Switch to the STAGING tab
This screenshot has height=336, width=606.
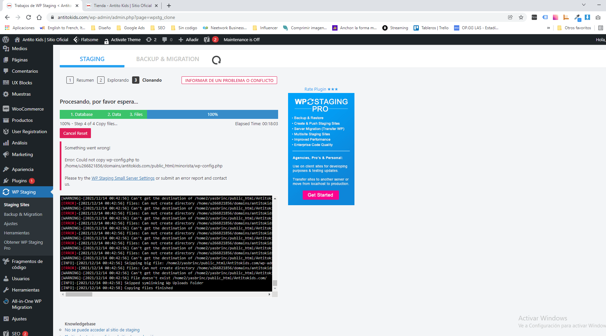92,59
